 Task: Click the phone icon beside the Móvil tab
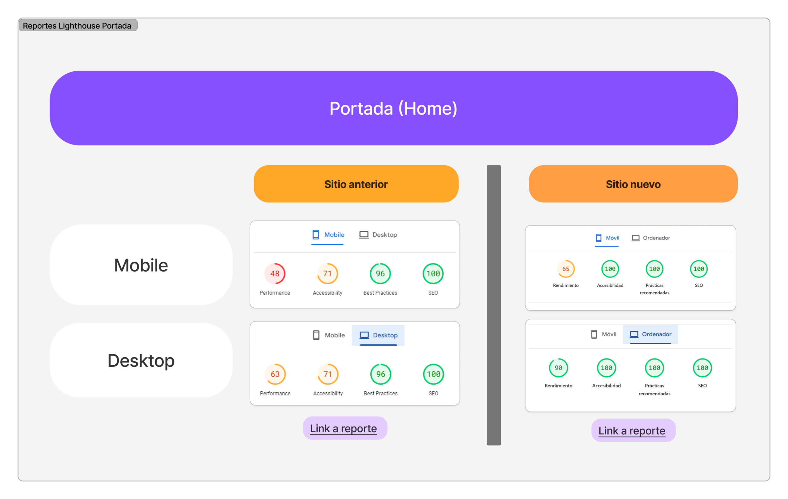[x=598, y=238]
